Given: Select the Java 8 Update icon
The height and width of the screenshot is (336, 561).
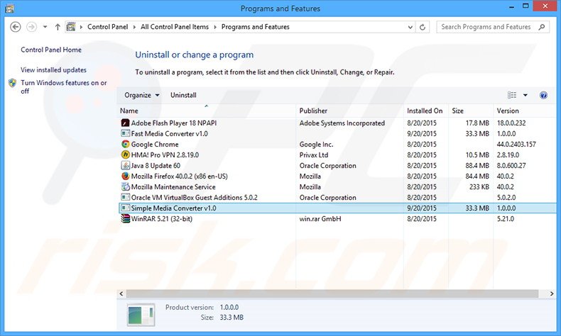Looking at the screenshot, I should click(125, 165).
